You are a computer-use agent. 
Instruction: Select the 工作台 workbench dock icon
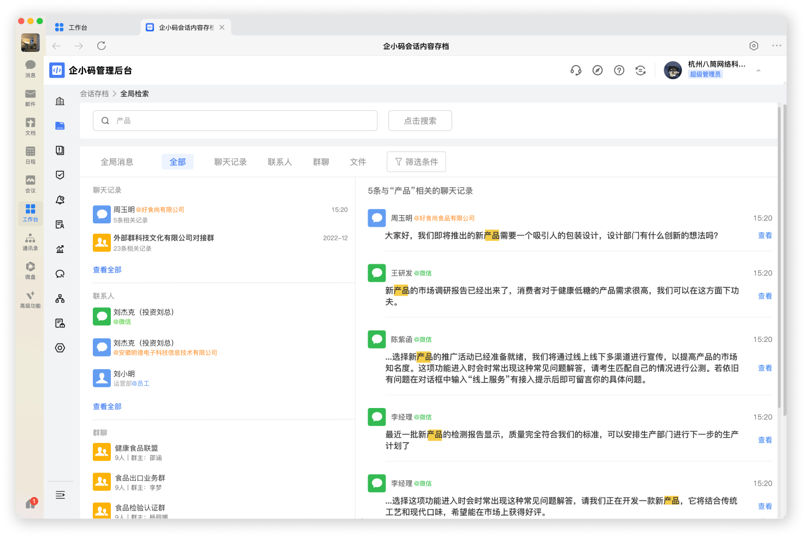click(30, 213)
